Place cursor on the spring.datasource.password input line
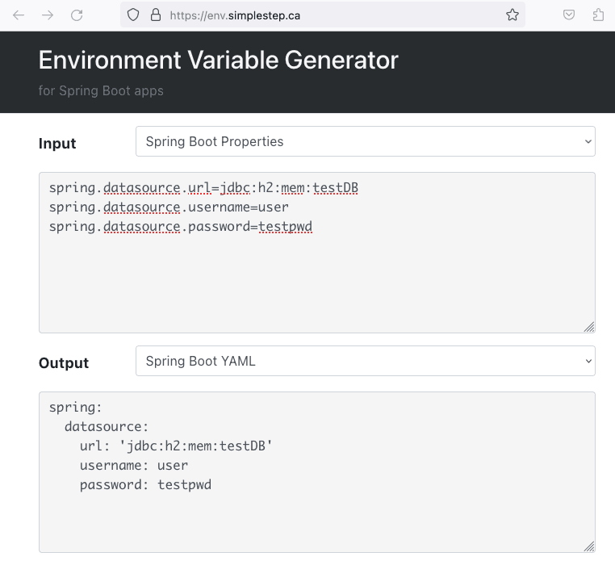615x561 pixels. (x=181, y=227)
